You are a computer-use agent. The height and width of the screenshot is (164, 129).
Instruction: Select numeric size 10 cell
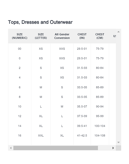pyautogui.click(x=19, y=106)
